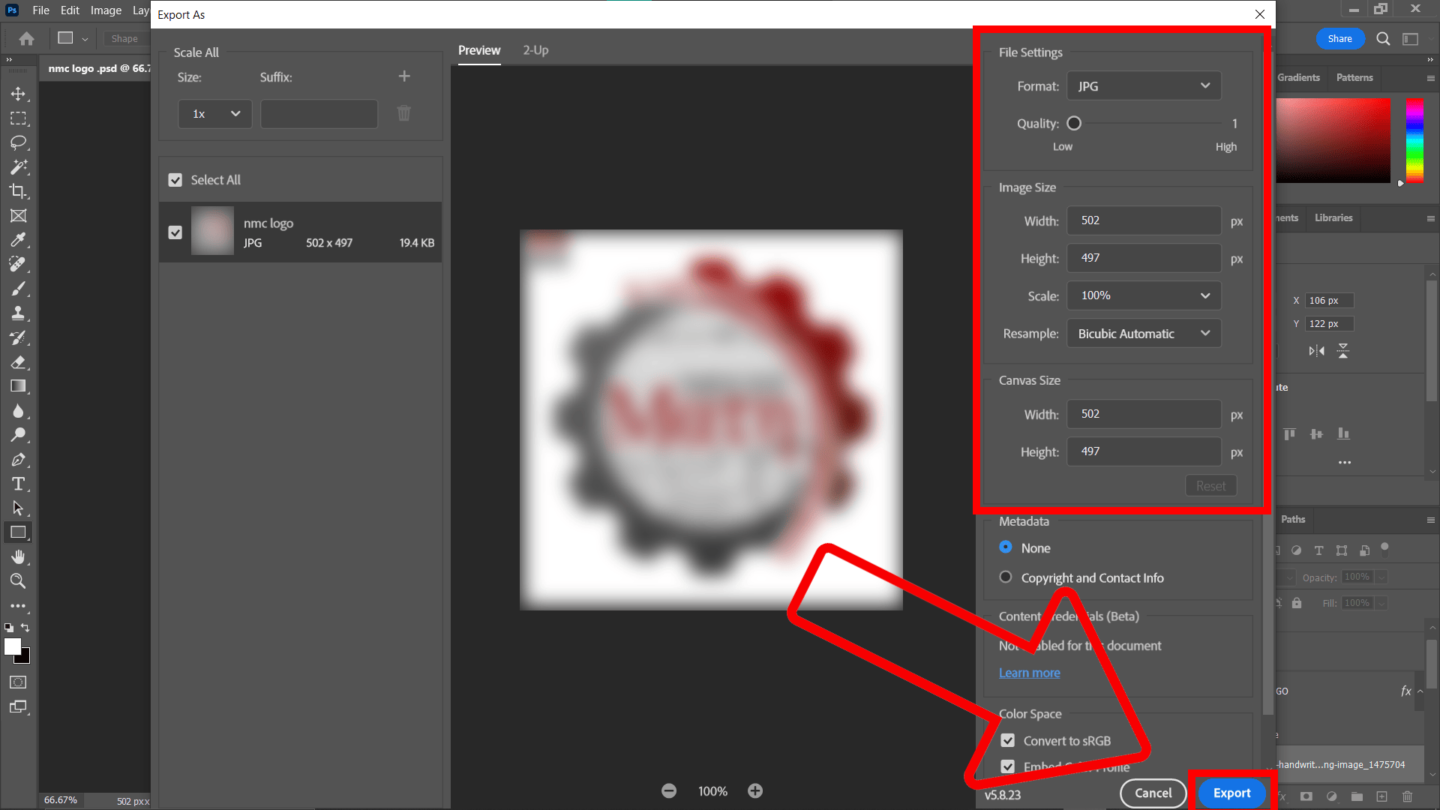
Task: Select the Brush tool
Action: point(18,288)
